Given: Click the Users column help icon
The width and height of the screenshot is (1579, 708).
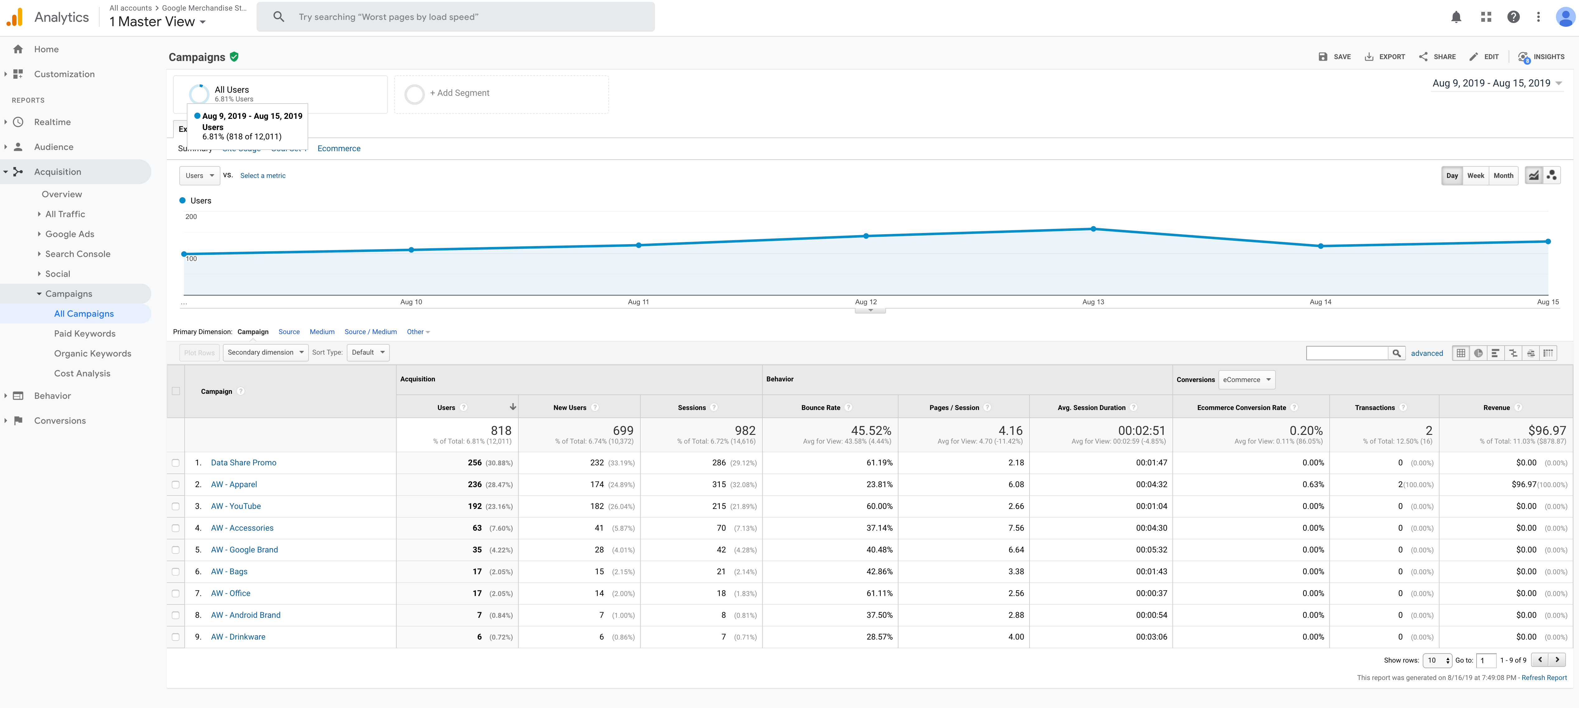Looking at the screenshot, I should pos(464,408).
